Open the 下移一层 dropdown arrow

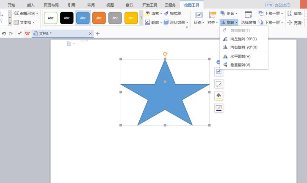point(282,22)
